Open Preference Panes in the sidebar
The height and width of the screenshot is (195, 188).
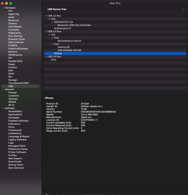[18, 149]
